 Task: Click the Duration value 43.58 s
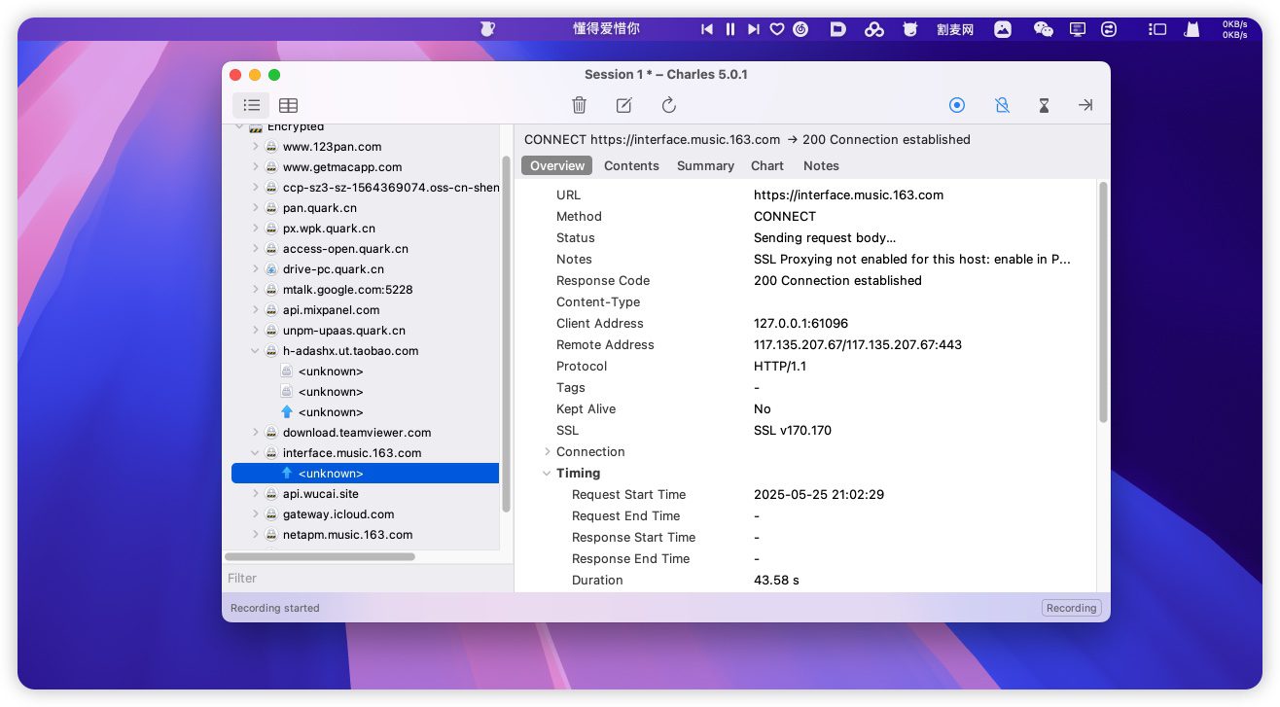pyautogui.click(x=776, y=580)
